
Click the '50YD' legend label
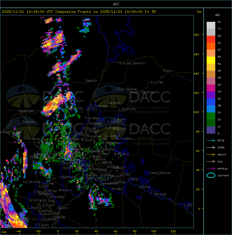[x=221, y=140]
